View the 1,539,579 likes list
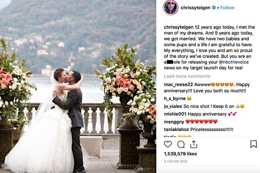Screen dimensions: 260x173 pos(180,154)
